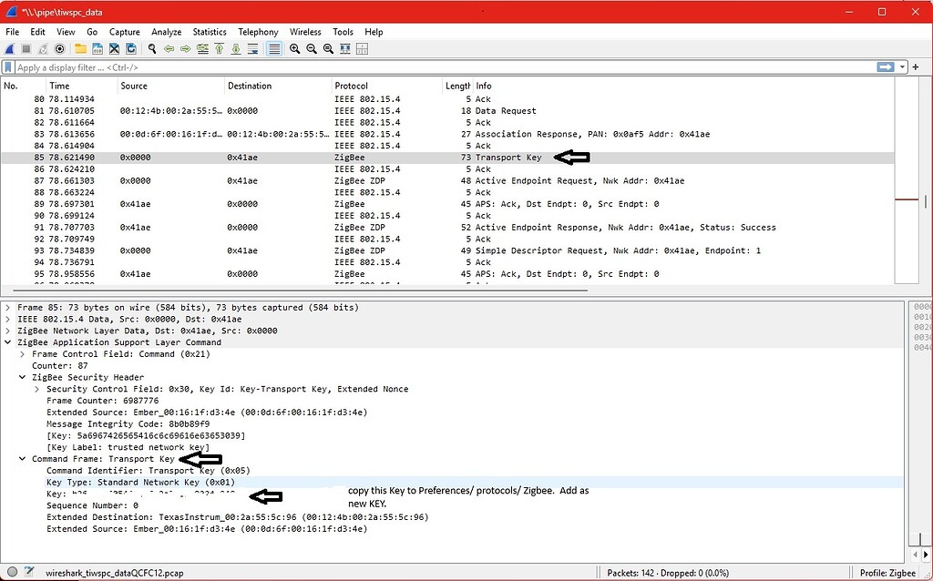The height and width of the screenshot is (581, 933).
Task: Open the Telephony menu
Action: click(258, 31)
